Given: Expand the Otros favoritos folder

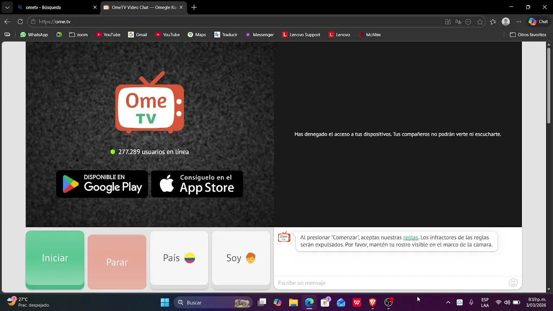Looking at the screenshot, I should pos(528,35).
